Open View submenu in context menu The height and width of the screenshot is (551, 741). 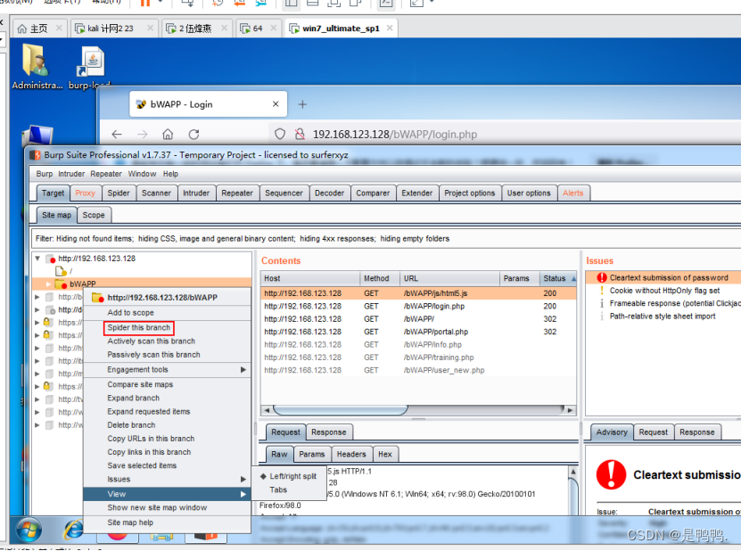tap(167, 494)
